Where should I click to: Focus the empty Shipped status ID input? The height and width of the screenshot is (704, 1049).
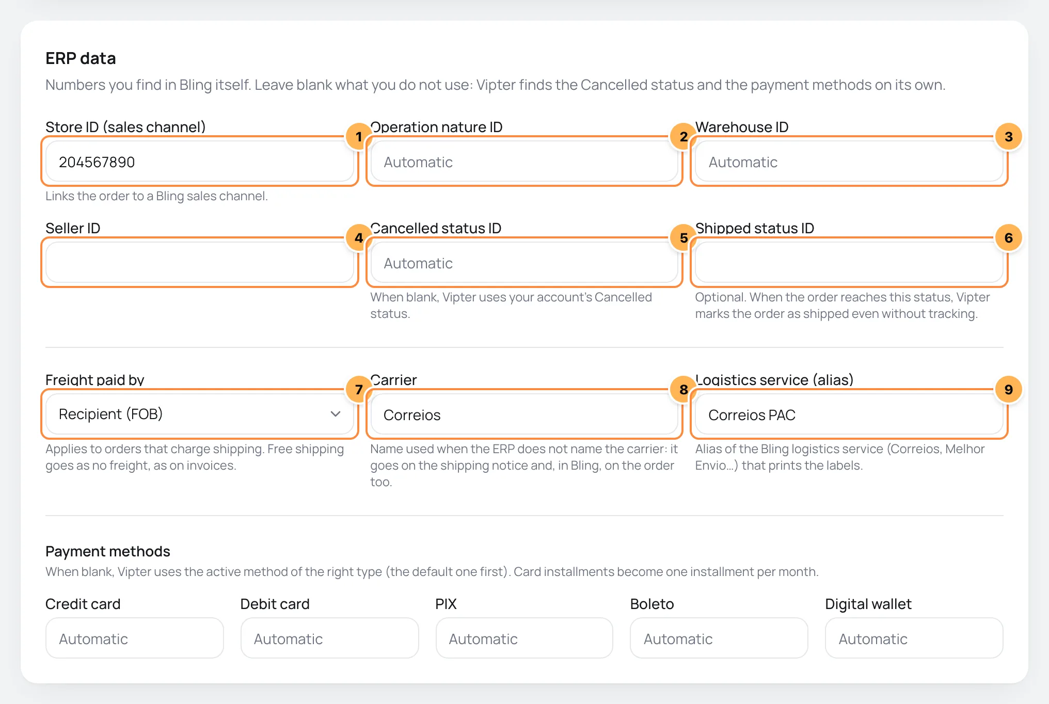coord(849,263)
